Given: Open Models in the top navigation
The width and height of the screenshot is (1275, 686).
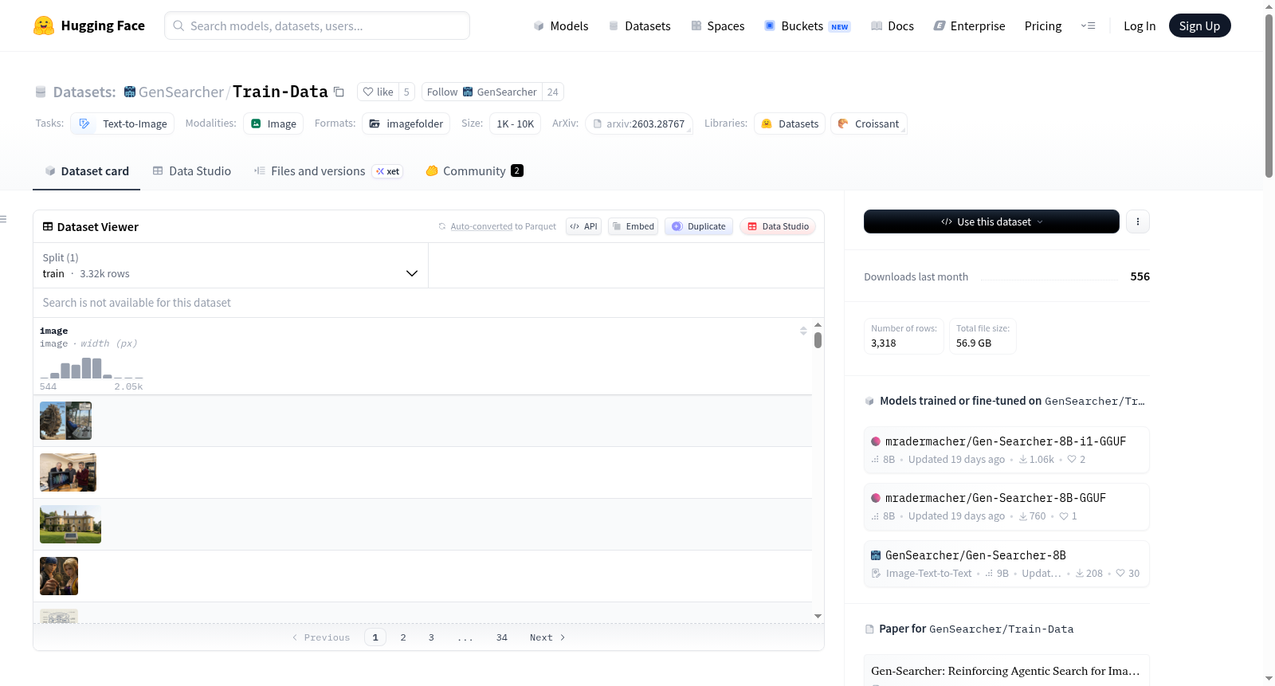Looking at the screenshot, I should [x=561, y=25].
